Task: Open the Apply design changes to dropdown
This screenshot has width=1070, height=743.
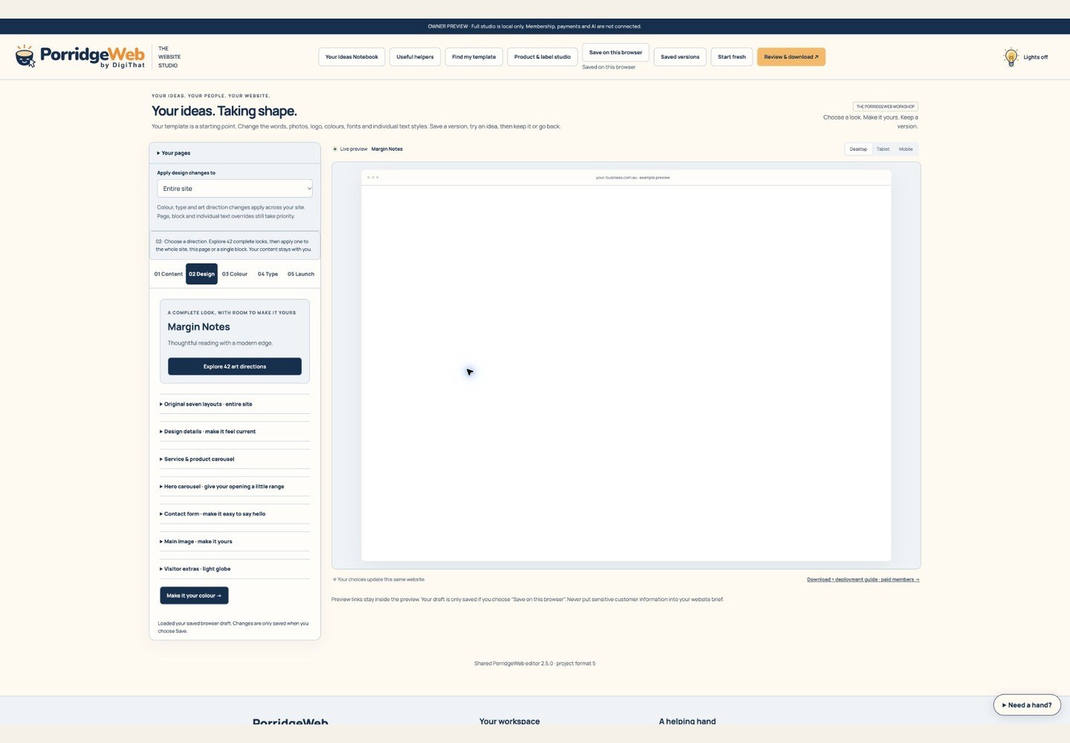Action: click(235, 189)
